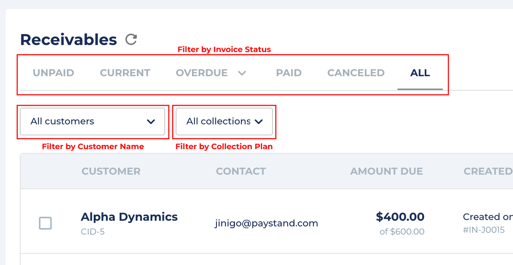The height and width of the screenshot is (265, 513).
Task: Select the OVERDUE tab
Action: click(202, 73)
